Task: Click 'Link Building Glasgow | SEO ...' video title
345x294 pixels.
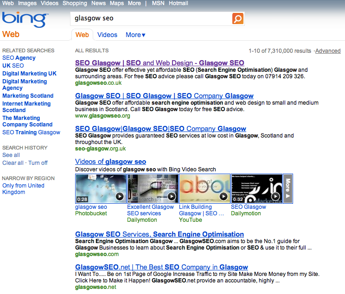Action: point(201,210)
